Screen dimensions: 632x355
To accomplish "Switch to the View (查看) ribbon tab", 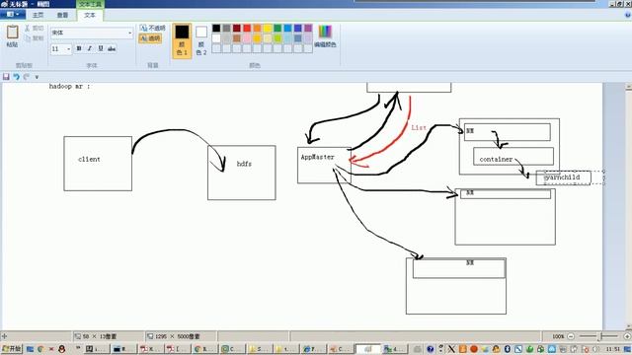I will point(62,15).
